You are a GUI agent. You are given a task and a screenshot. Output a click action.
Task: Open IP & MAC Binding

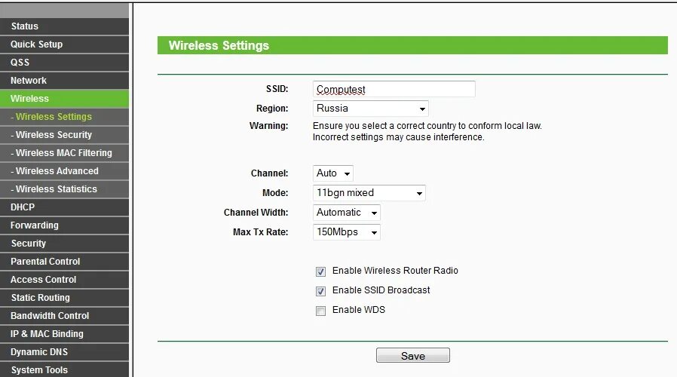64,334
